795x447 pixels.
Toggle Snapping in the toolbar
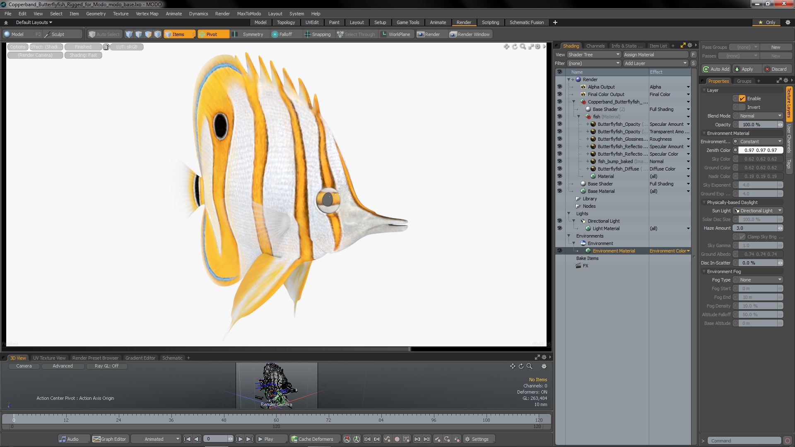click(318, 34)
